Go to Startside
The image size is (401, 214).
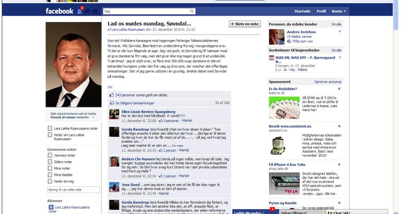[x=302, y=11]
